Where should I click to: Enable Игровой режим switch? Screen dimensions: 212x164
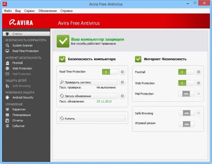(x=186, y=124)
